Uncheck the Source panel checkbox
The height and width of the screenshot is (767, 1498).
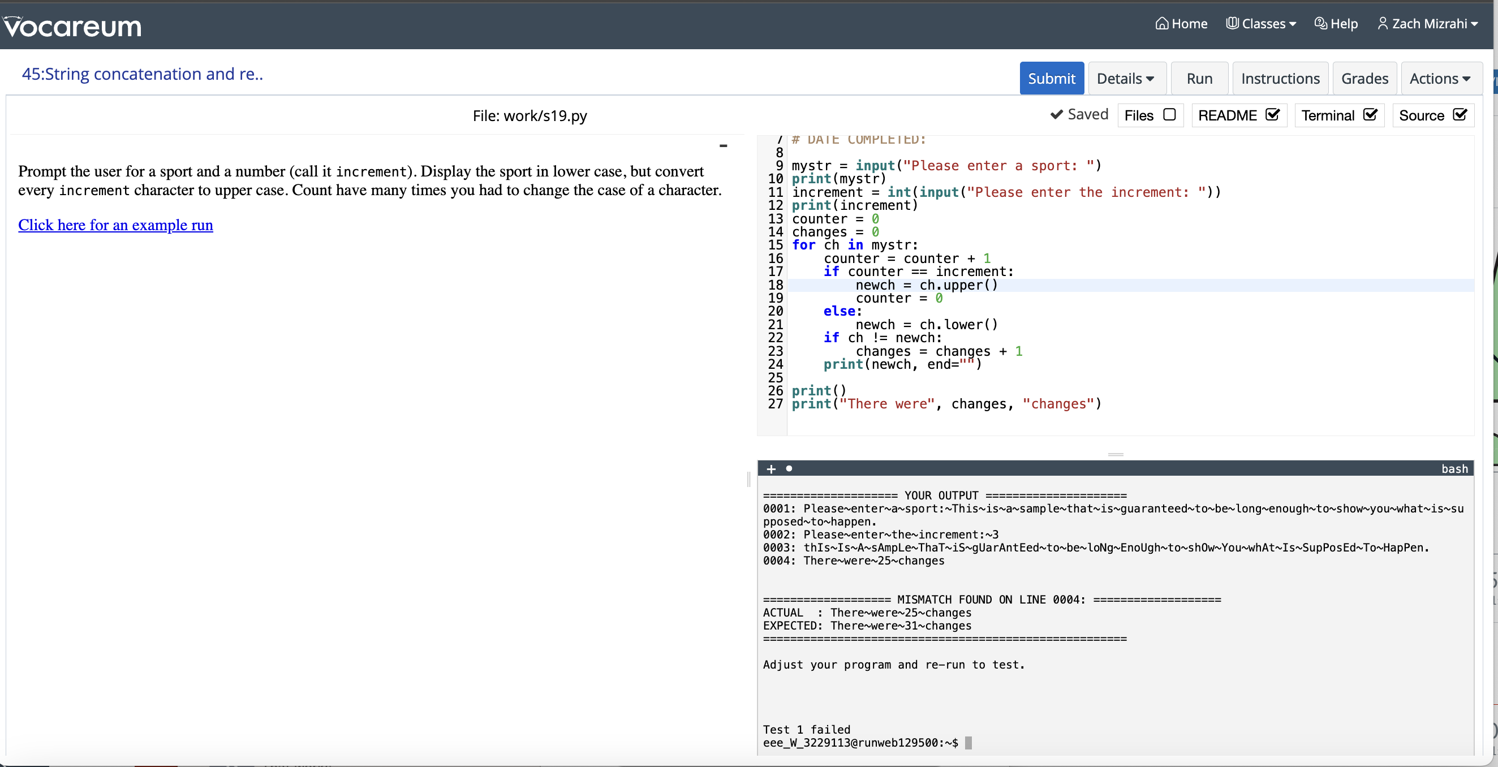click(x=1460, y=115)
